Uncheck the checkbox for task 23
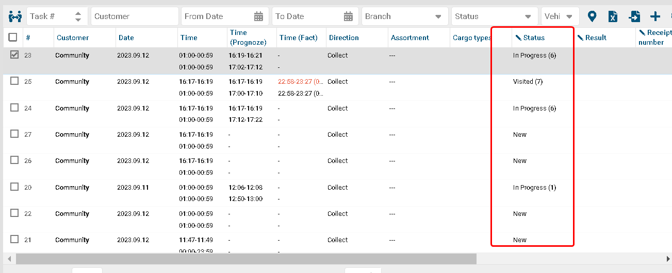672x273 pixels. (x=14, y=54)
